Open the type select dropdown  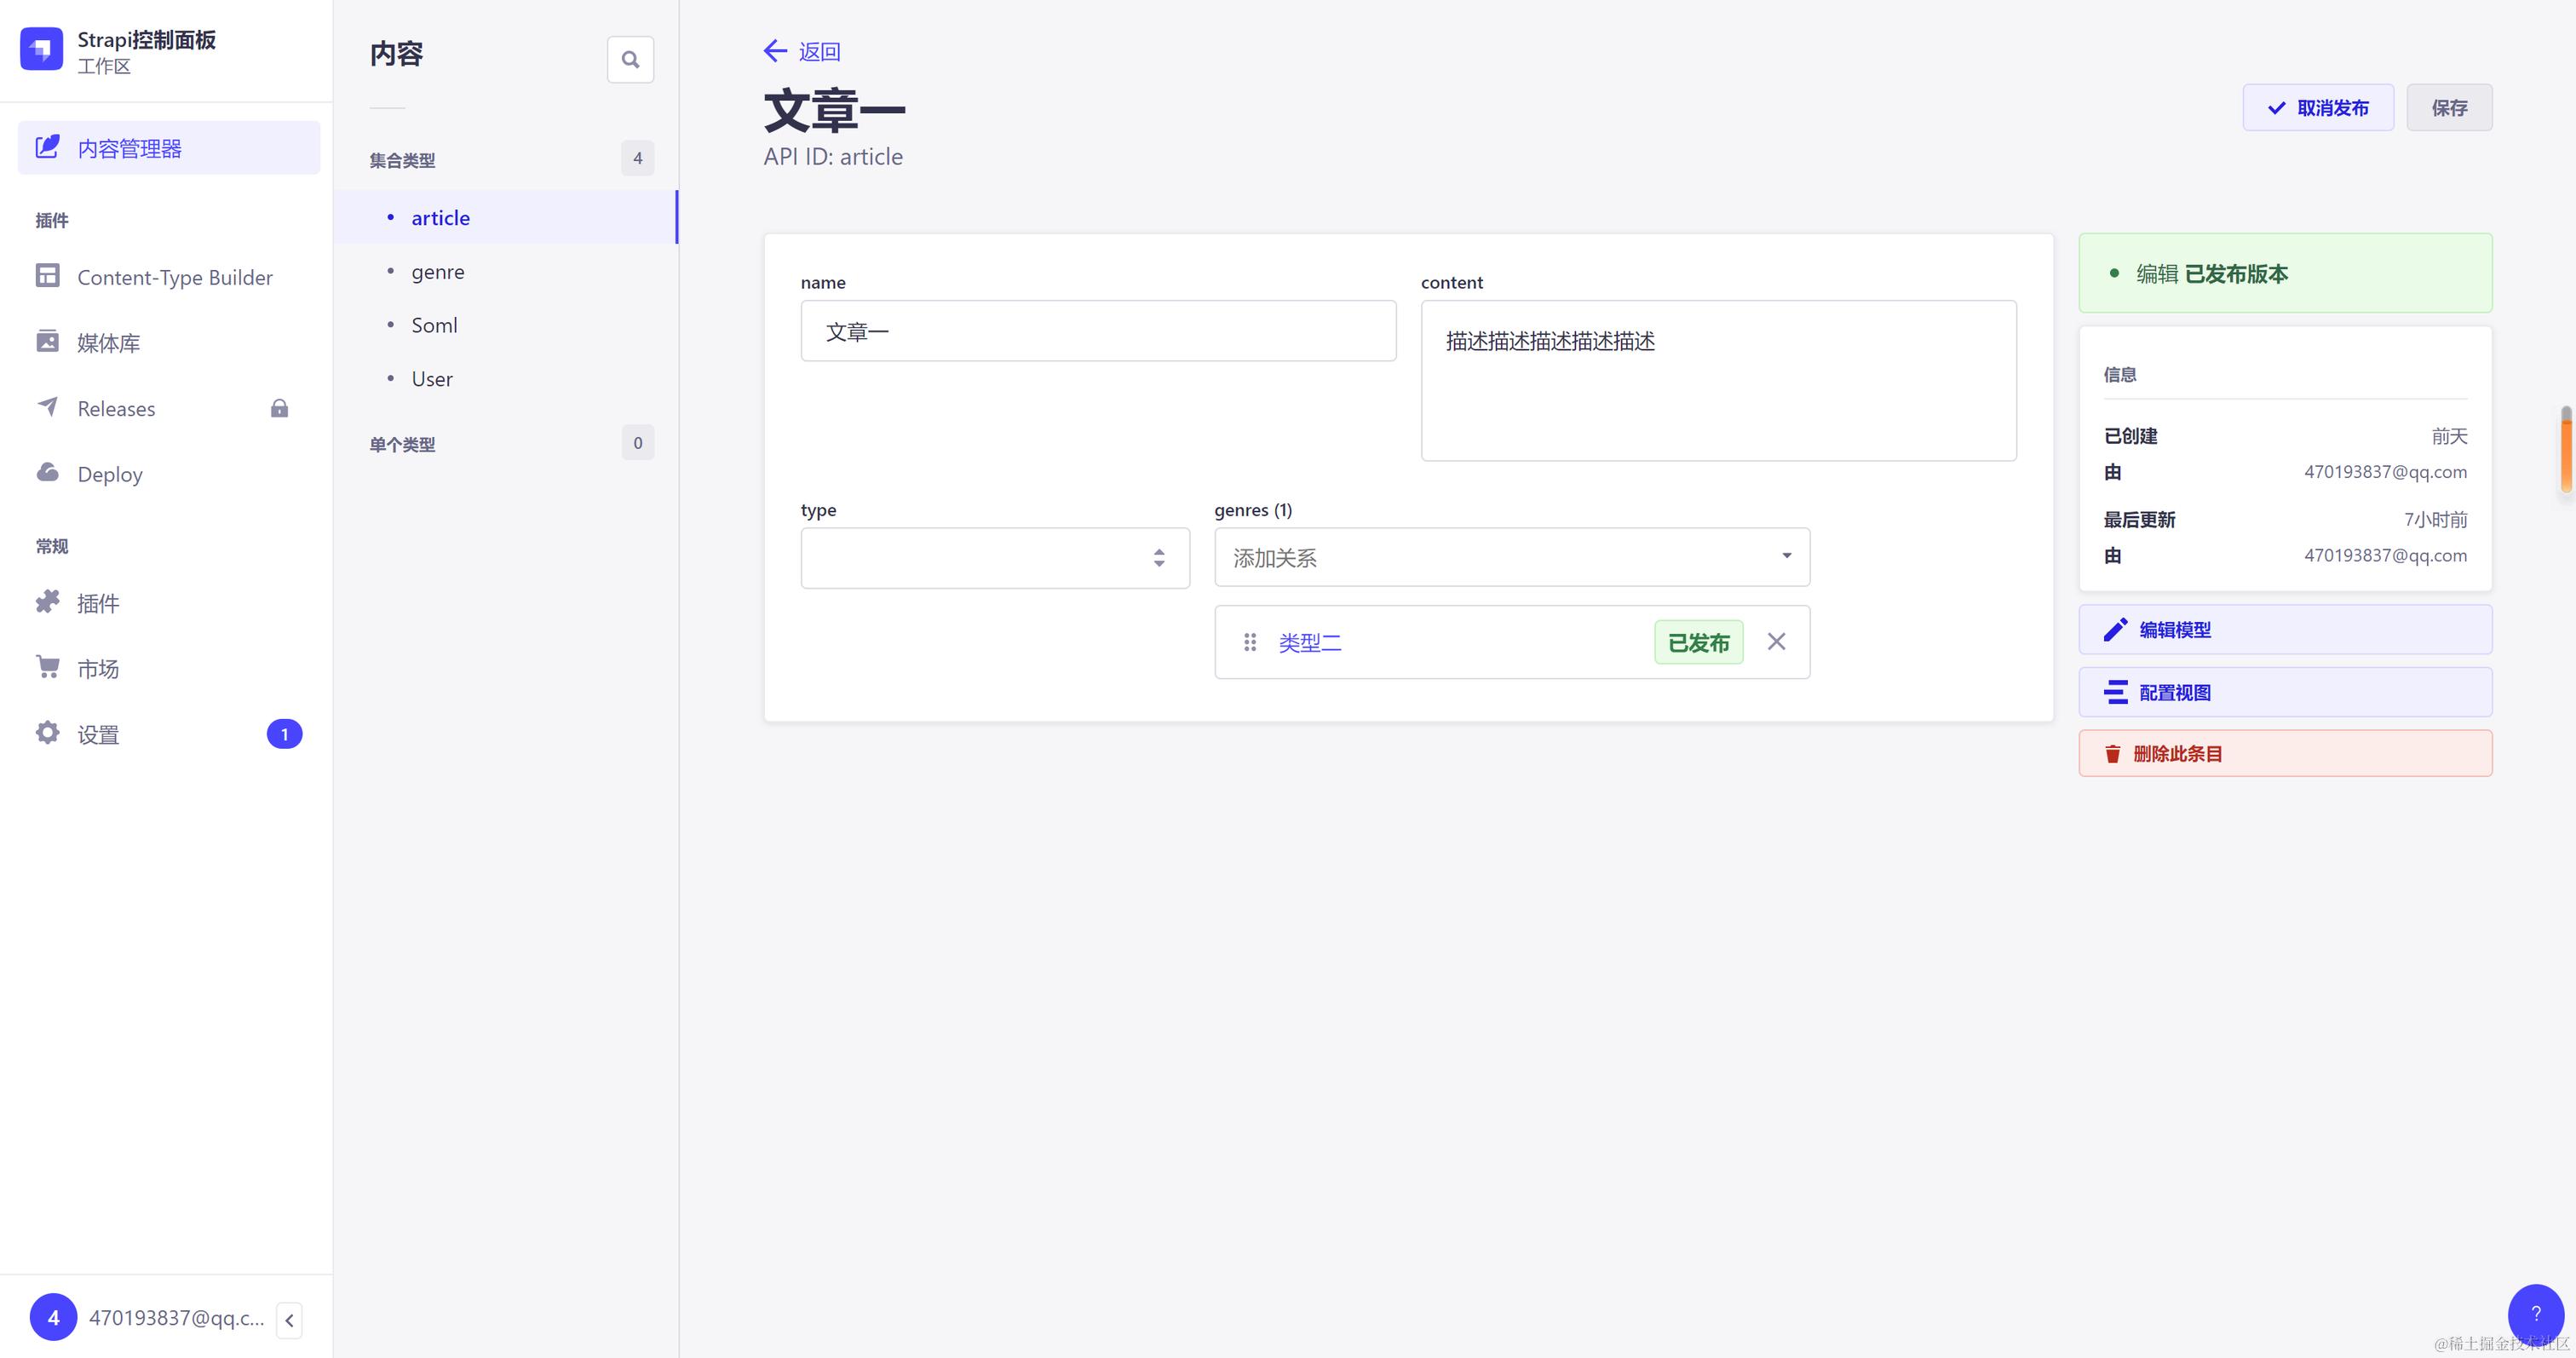coord(994,558)
